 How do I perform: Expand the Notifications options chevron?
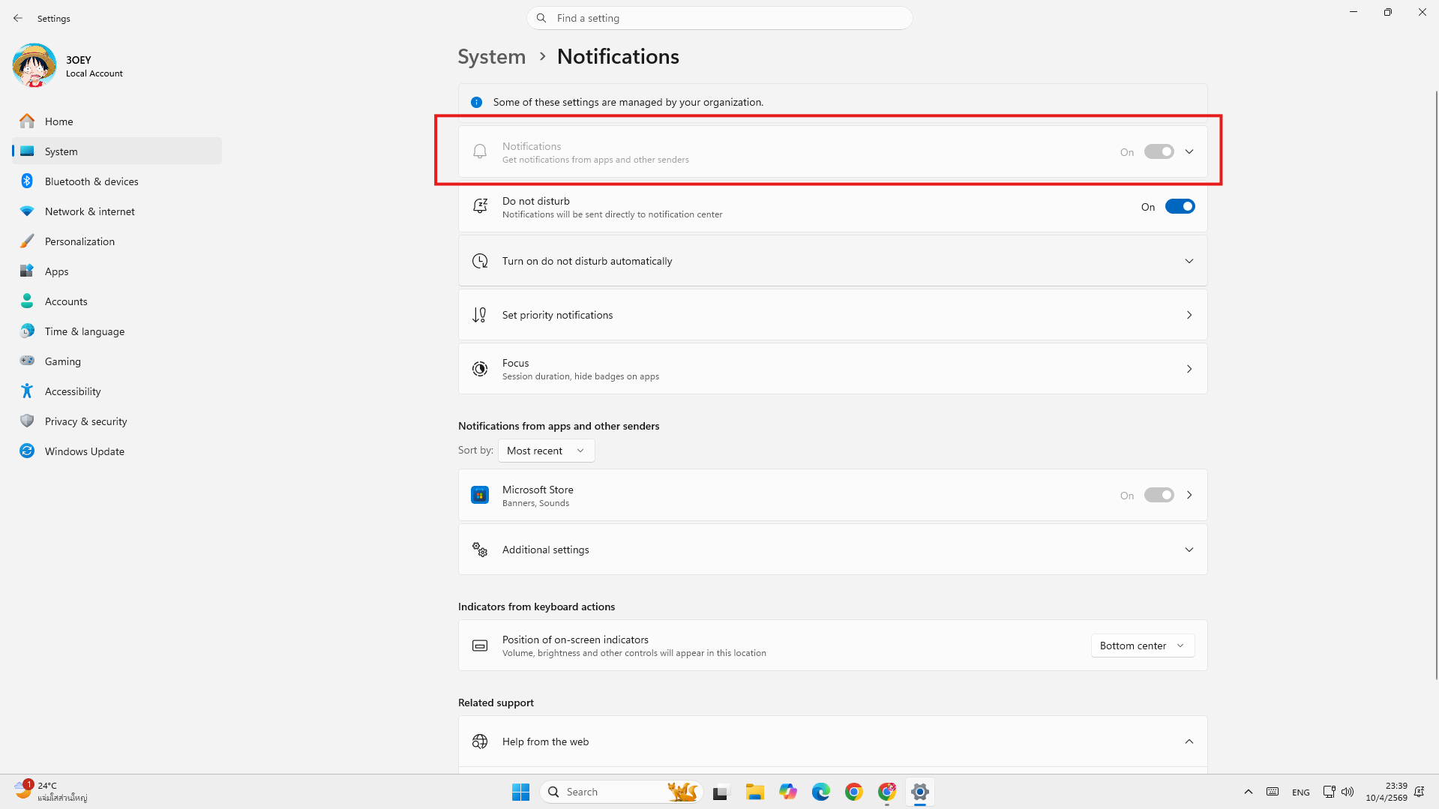1189,152
